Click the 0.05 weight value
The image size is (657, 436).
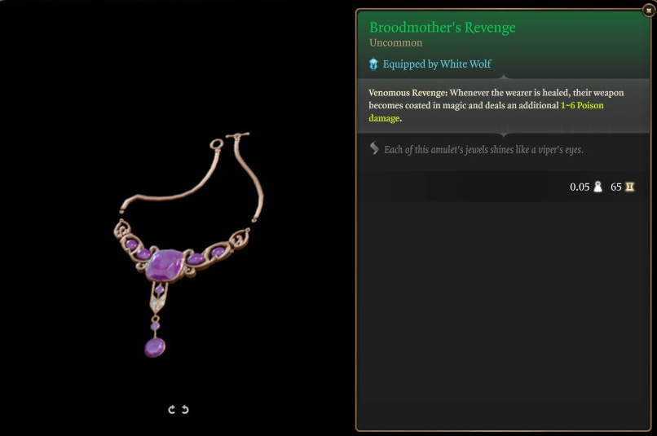pos(580,187)
